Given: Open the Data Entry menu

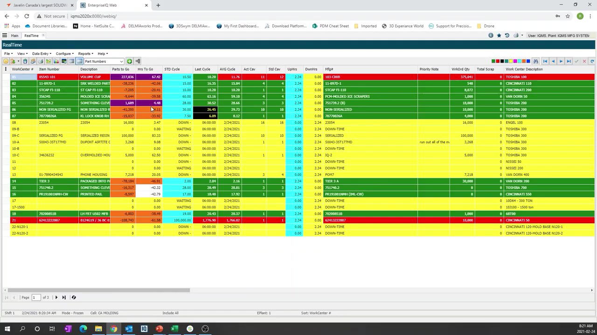Looking at the screenshot, I should [42, 54].
